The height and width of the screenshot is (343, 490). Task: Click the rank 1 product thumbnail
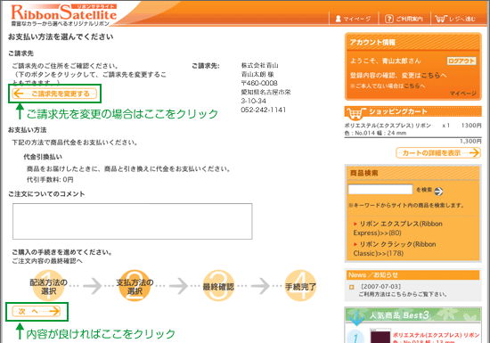click(x=380, y=336)
